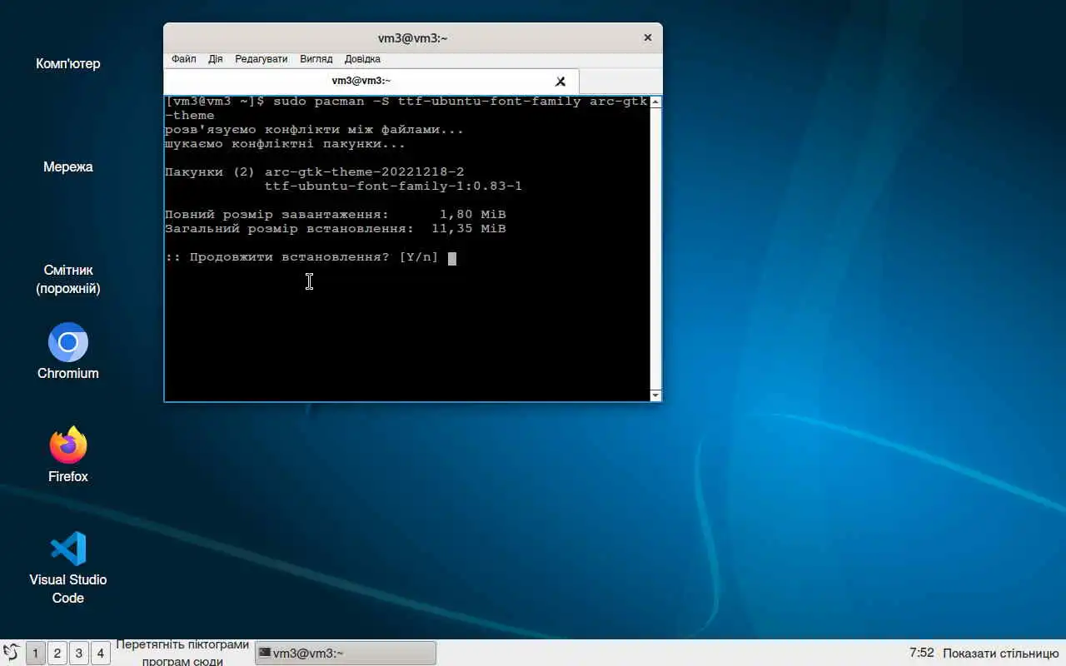
Task: Click the 'шукаємо конфліктні пакунки...' line
Action: tap(285, 143)
